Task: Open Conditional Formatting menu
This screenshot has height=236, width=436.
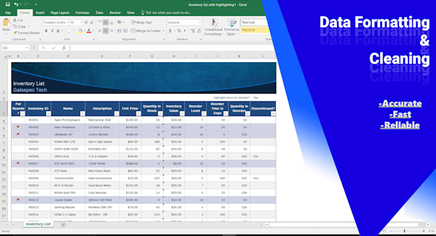Action: coord(214,27)
